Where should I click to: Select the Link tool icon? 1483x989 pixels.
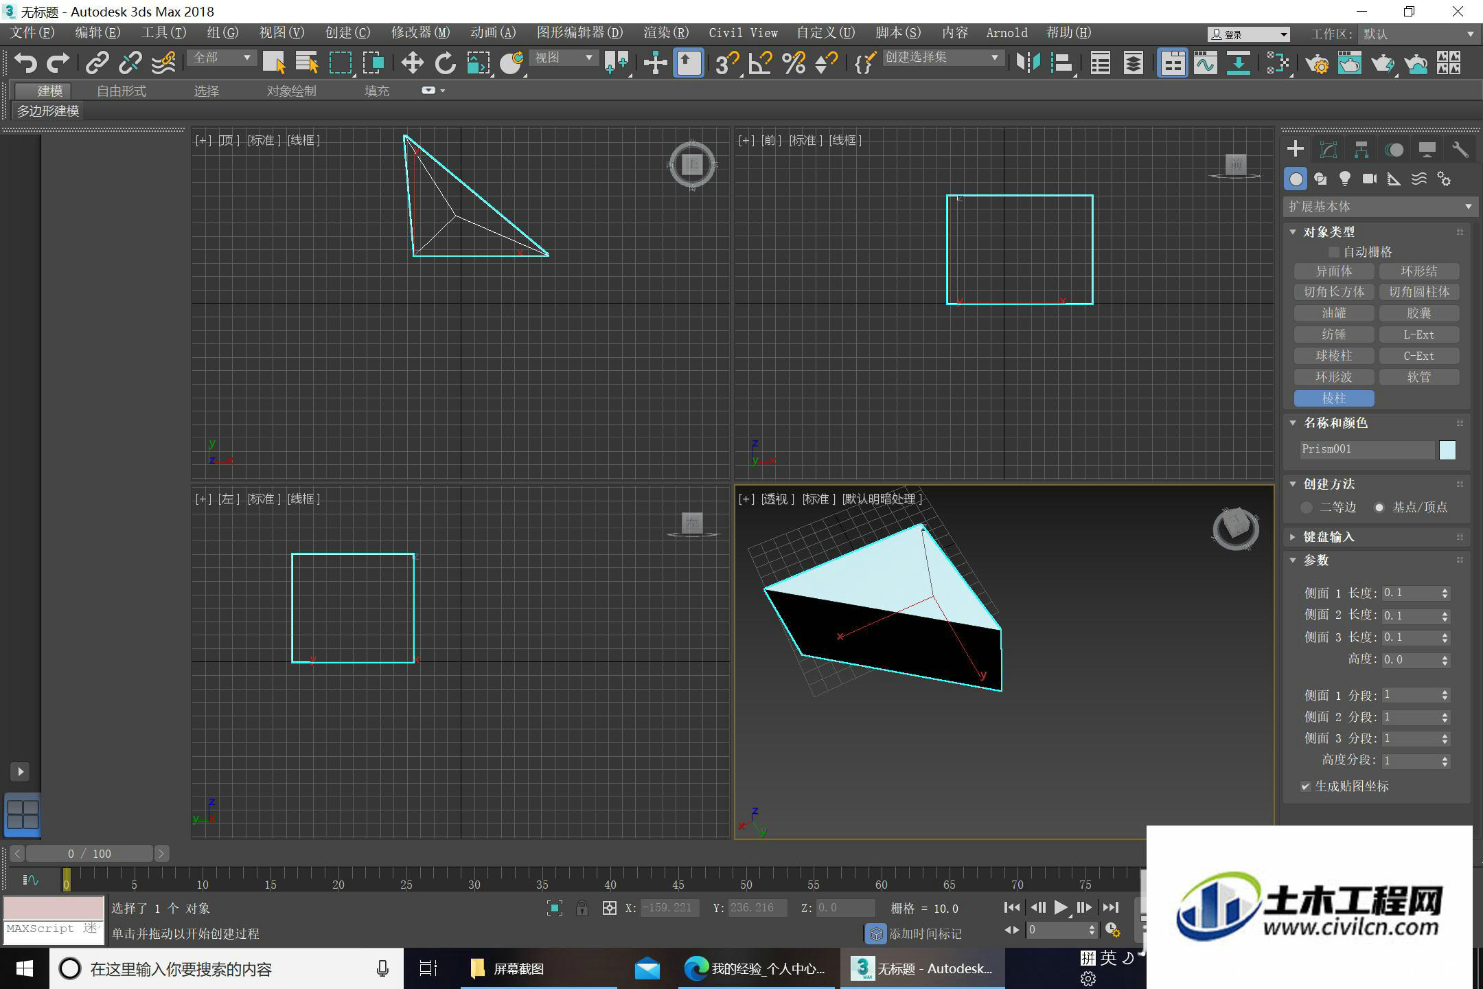[97, 63]
